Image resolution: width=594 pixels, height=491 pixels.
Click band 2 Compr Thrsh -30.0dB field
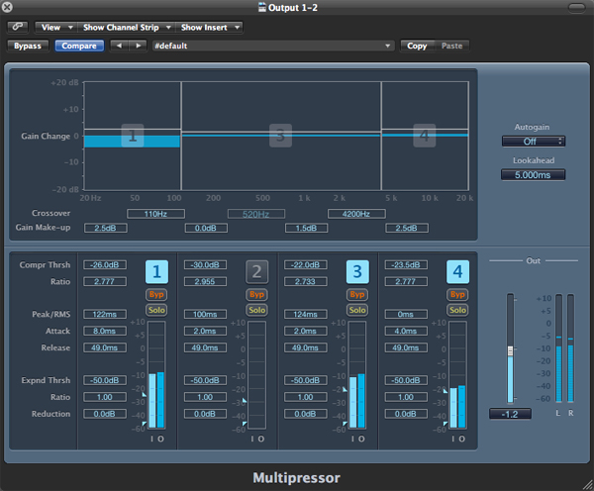pos(205,265)
